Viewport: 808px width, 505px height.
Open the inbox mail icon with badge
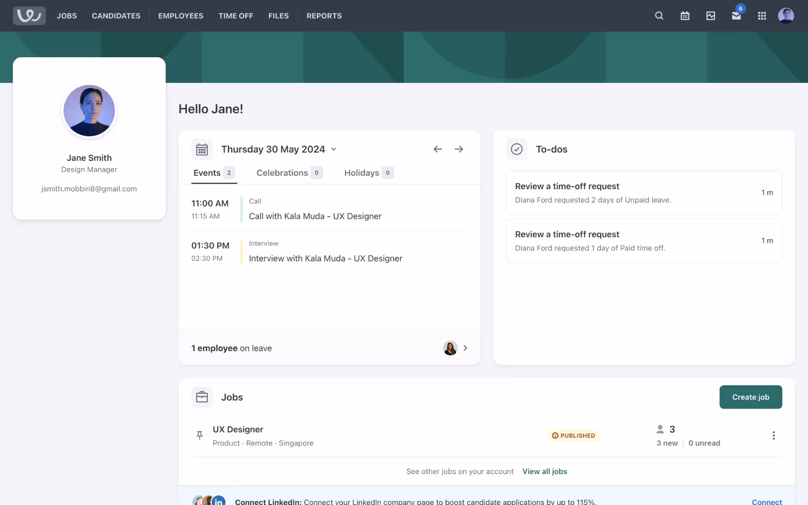pos(736,16)
